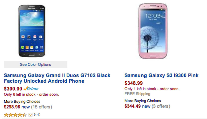View the (3 offers) listing
Image resolution: width=207 pixels, height=119 pixels.
tap(161, 106)
